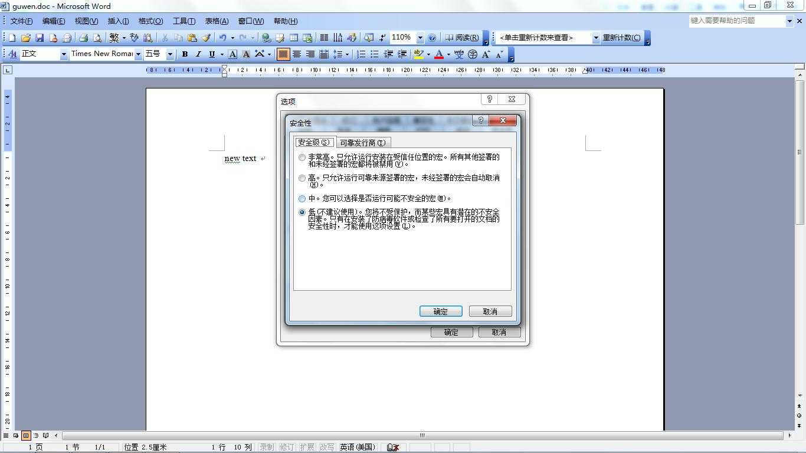Viewport: 806px width, 453px height.
Task: Click the Columns icon
Action: (324, 38)
